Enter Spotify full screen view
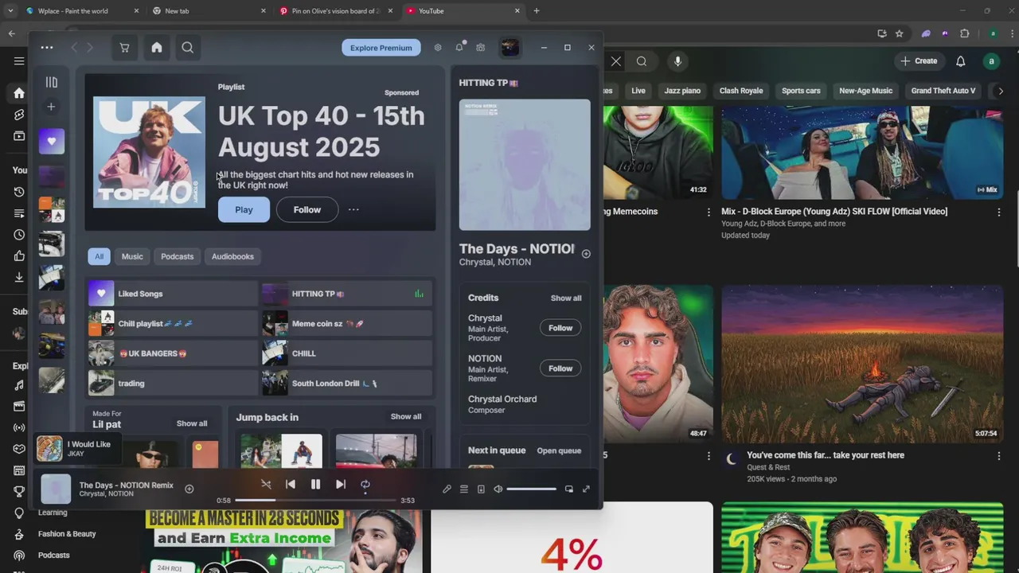 coord(586,489)
